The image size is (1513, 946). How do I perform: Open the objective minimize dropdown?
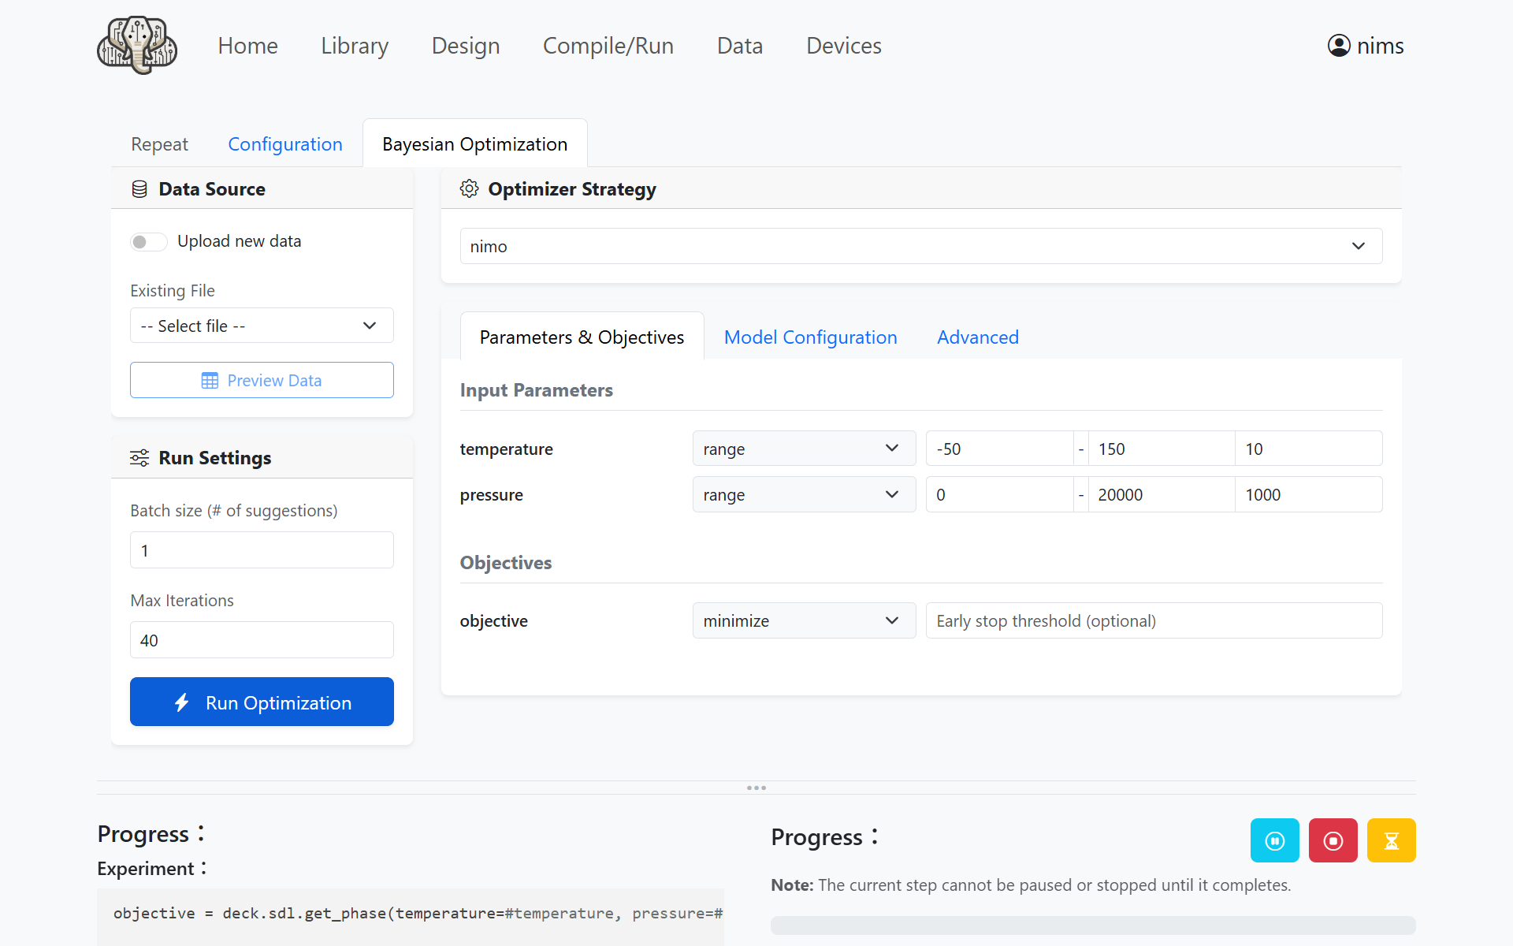point(803,620)
